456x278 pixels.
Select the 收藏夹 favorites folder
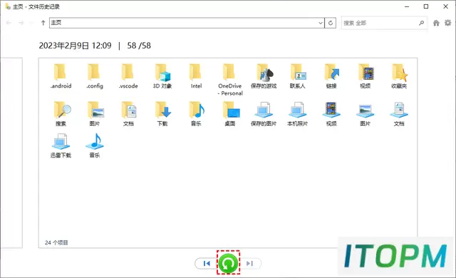click(399, 76)
